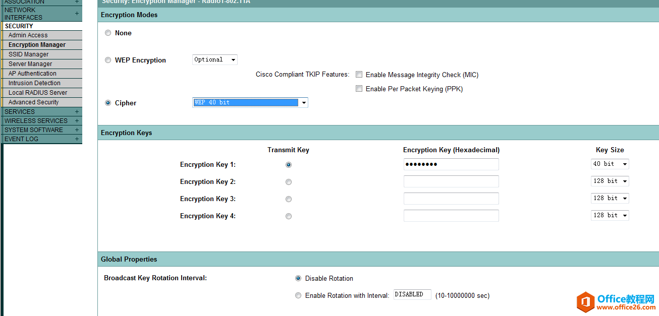This screenshot has width=659, height=316.
Task: Expand the Services menu plus icon
Action: tap(77, 112)
